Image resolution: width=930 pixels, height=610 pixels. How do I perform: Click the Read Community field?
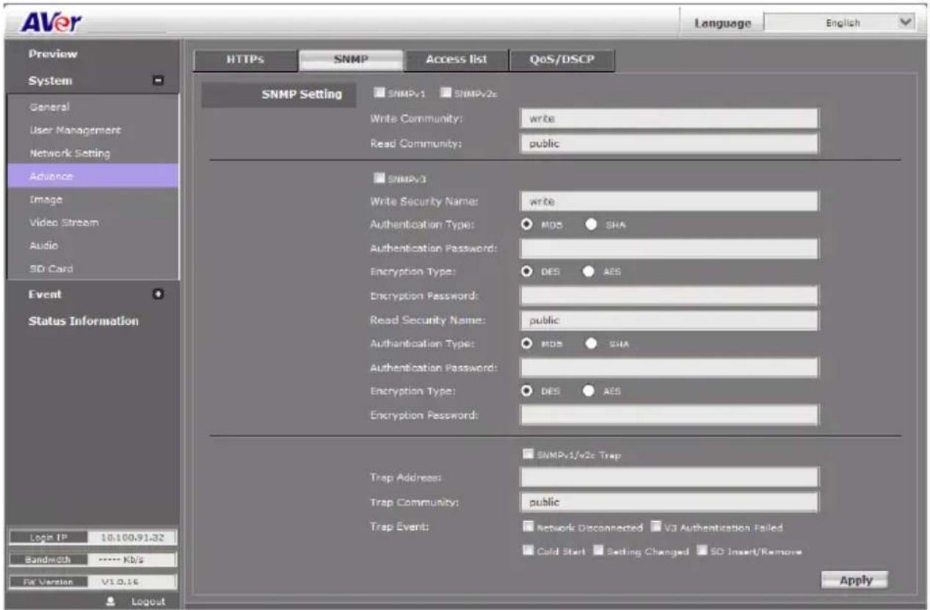(669, 144)
